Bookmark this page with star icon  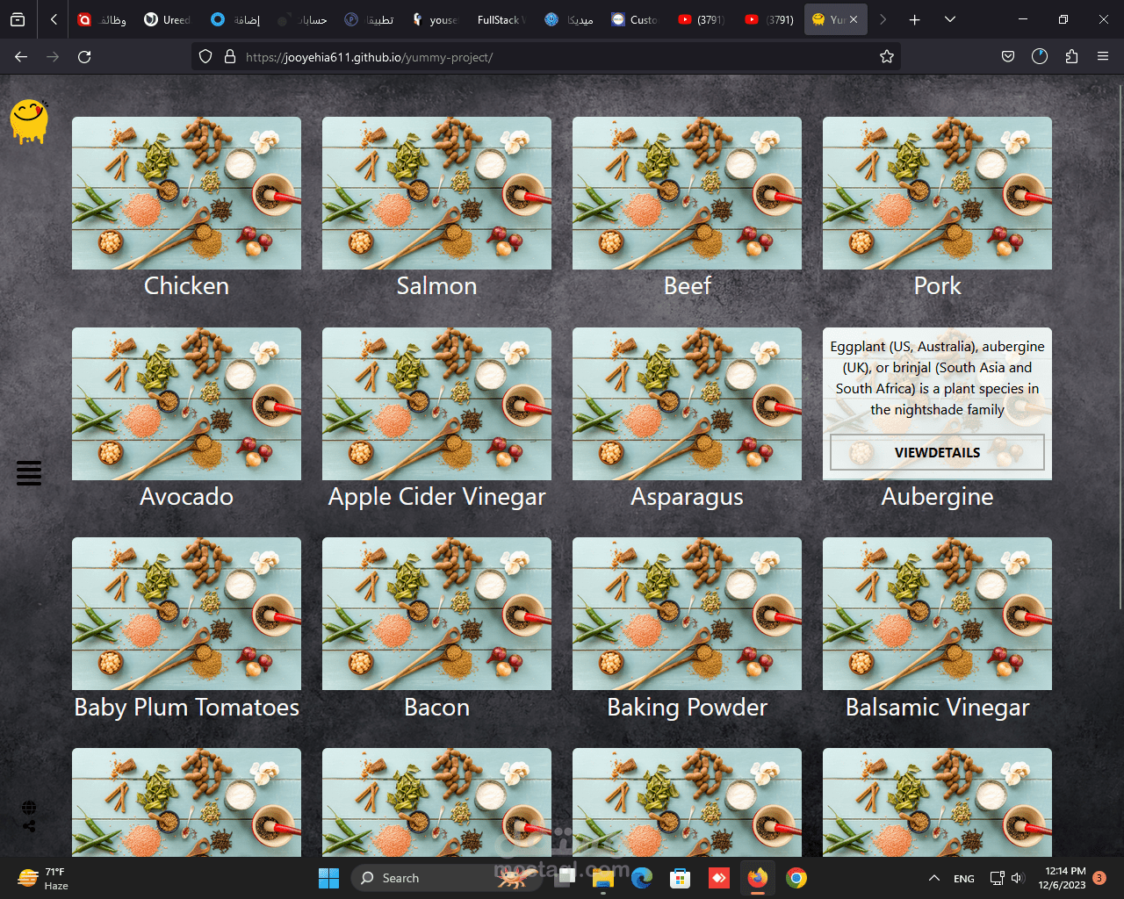pyautogui.click(x=887, y=56)
